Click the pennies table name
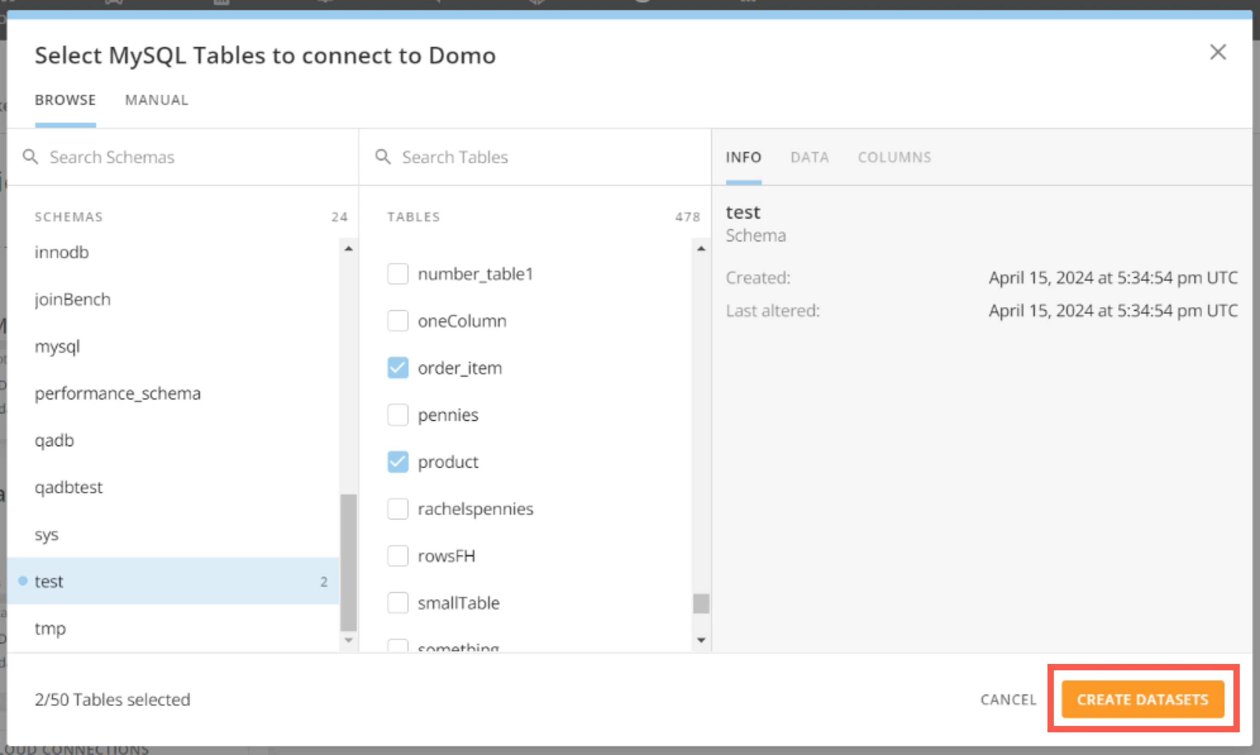 point(448,415)
